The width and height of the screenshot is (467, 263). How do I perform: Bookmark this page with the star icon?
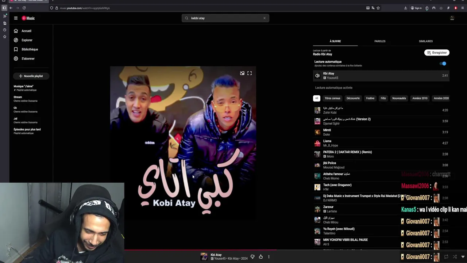coord(378,8)
